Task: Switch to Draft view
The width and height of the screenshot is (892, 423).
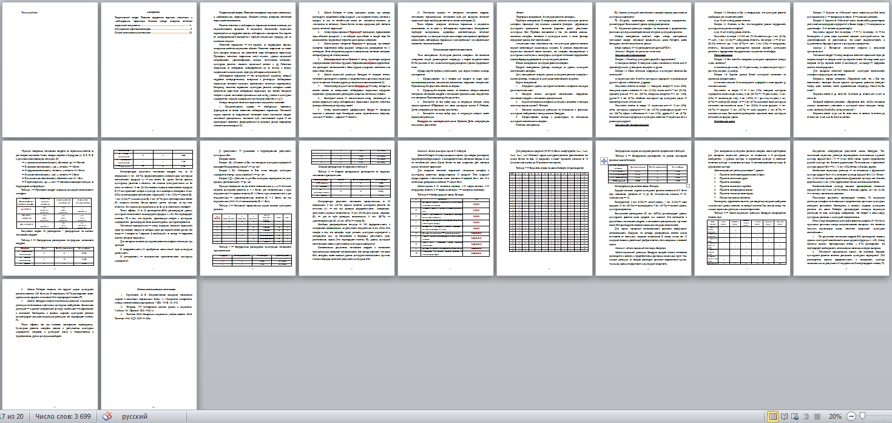Action: click(x=817, y=416)
